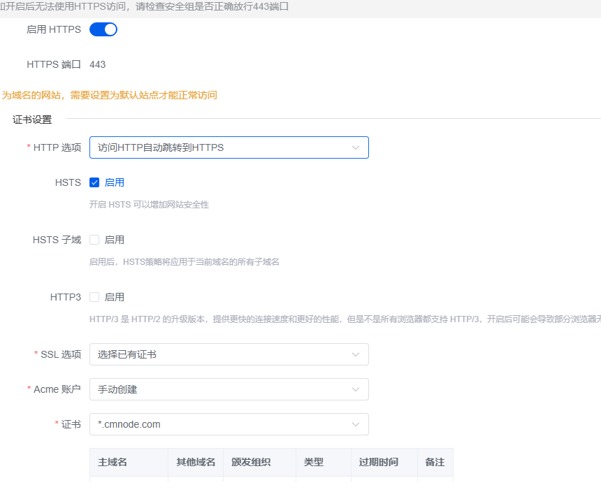Click the HTTPS 端口 value 443
This screenshot has height=492, width=601.
[x=98, y=64]
